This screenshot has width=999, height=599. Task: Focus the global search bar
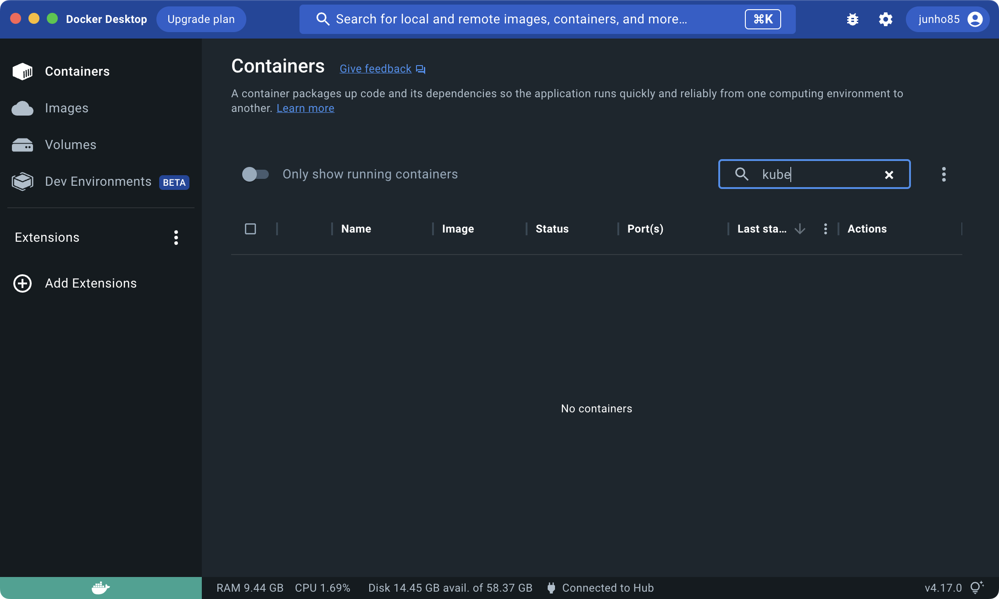tap(511, 19)
